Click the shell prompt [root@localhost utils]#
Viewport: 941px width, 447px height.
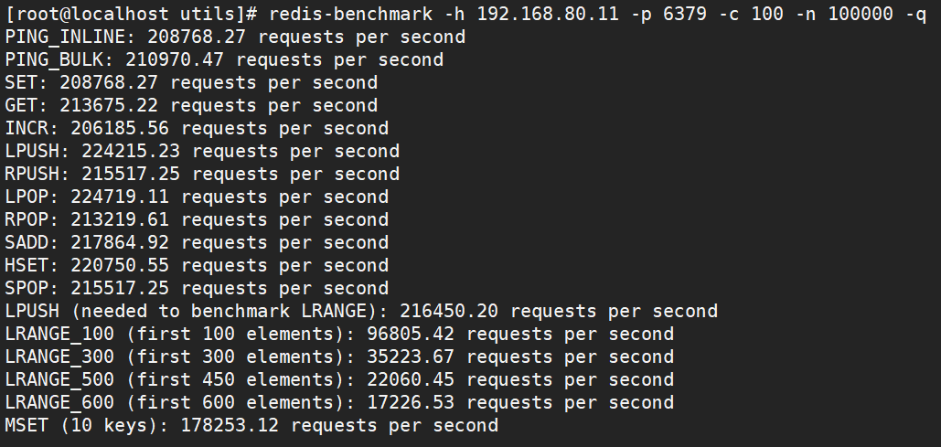coord(132,15)
